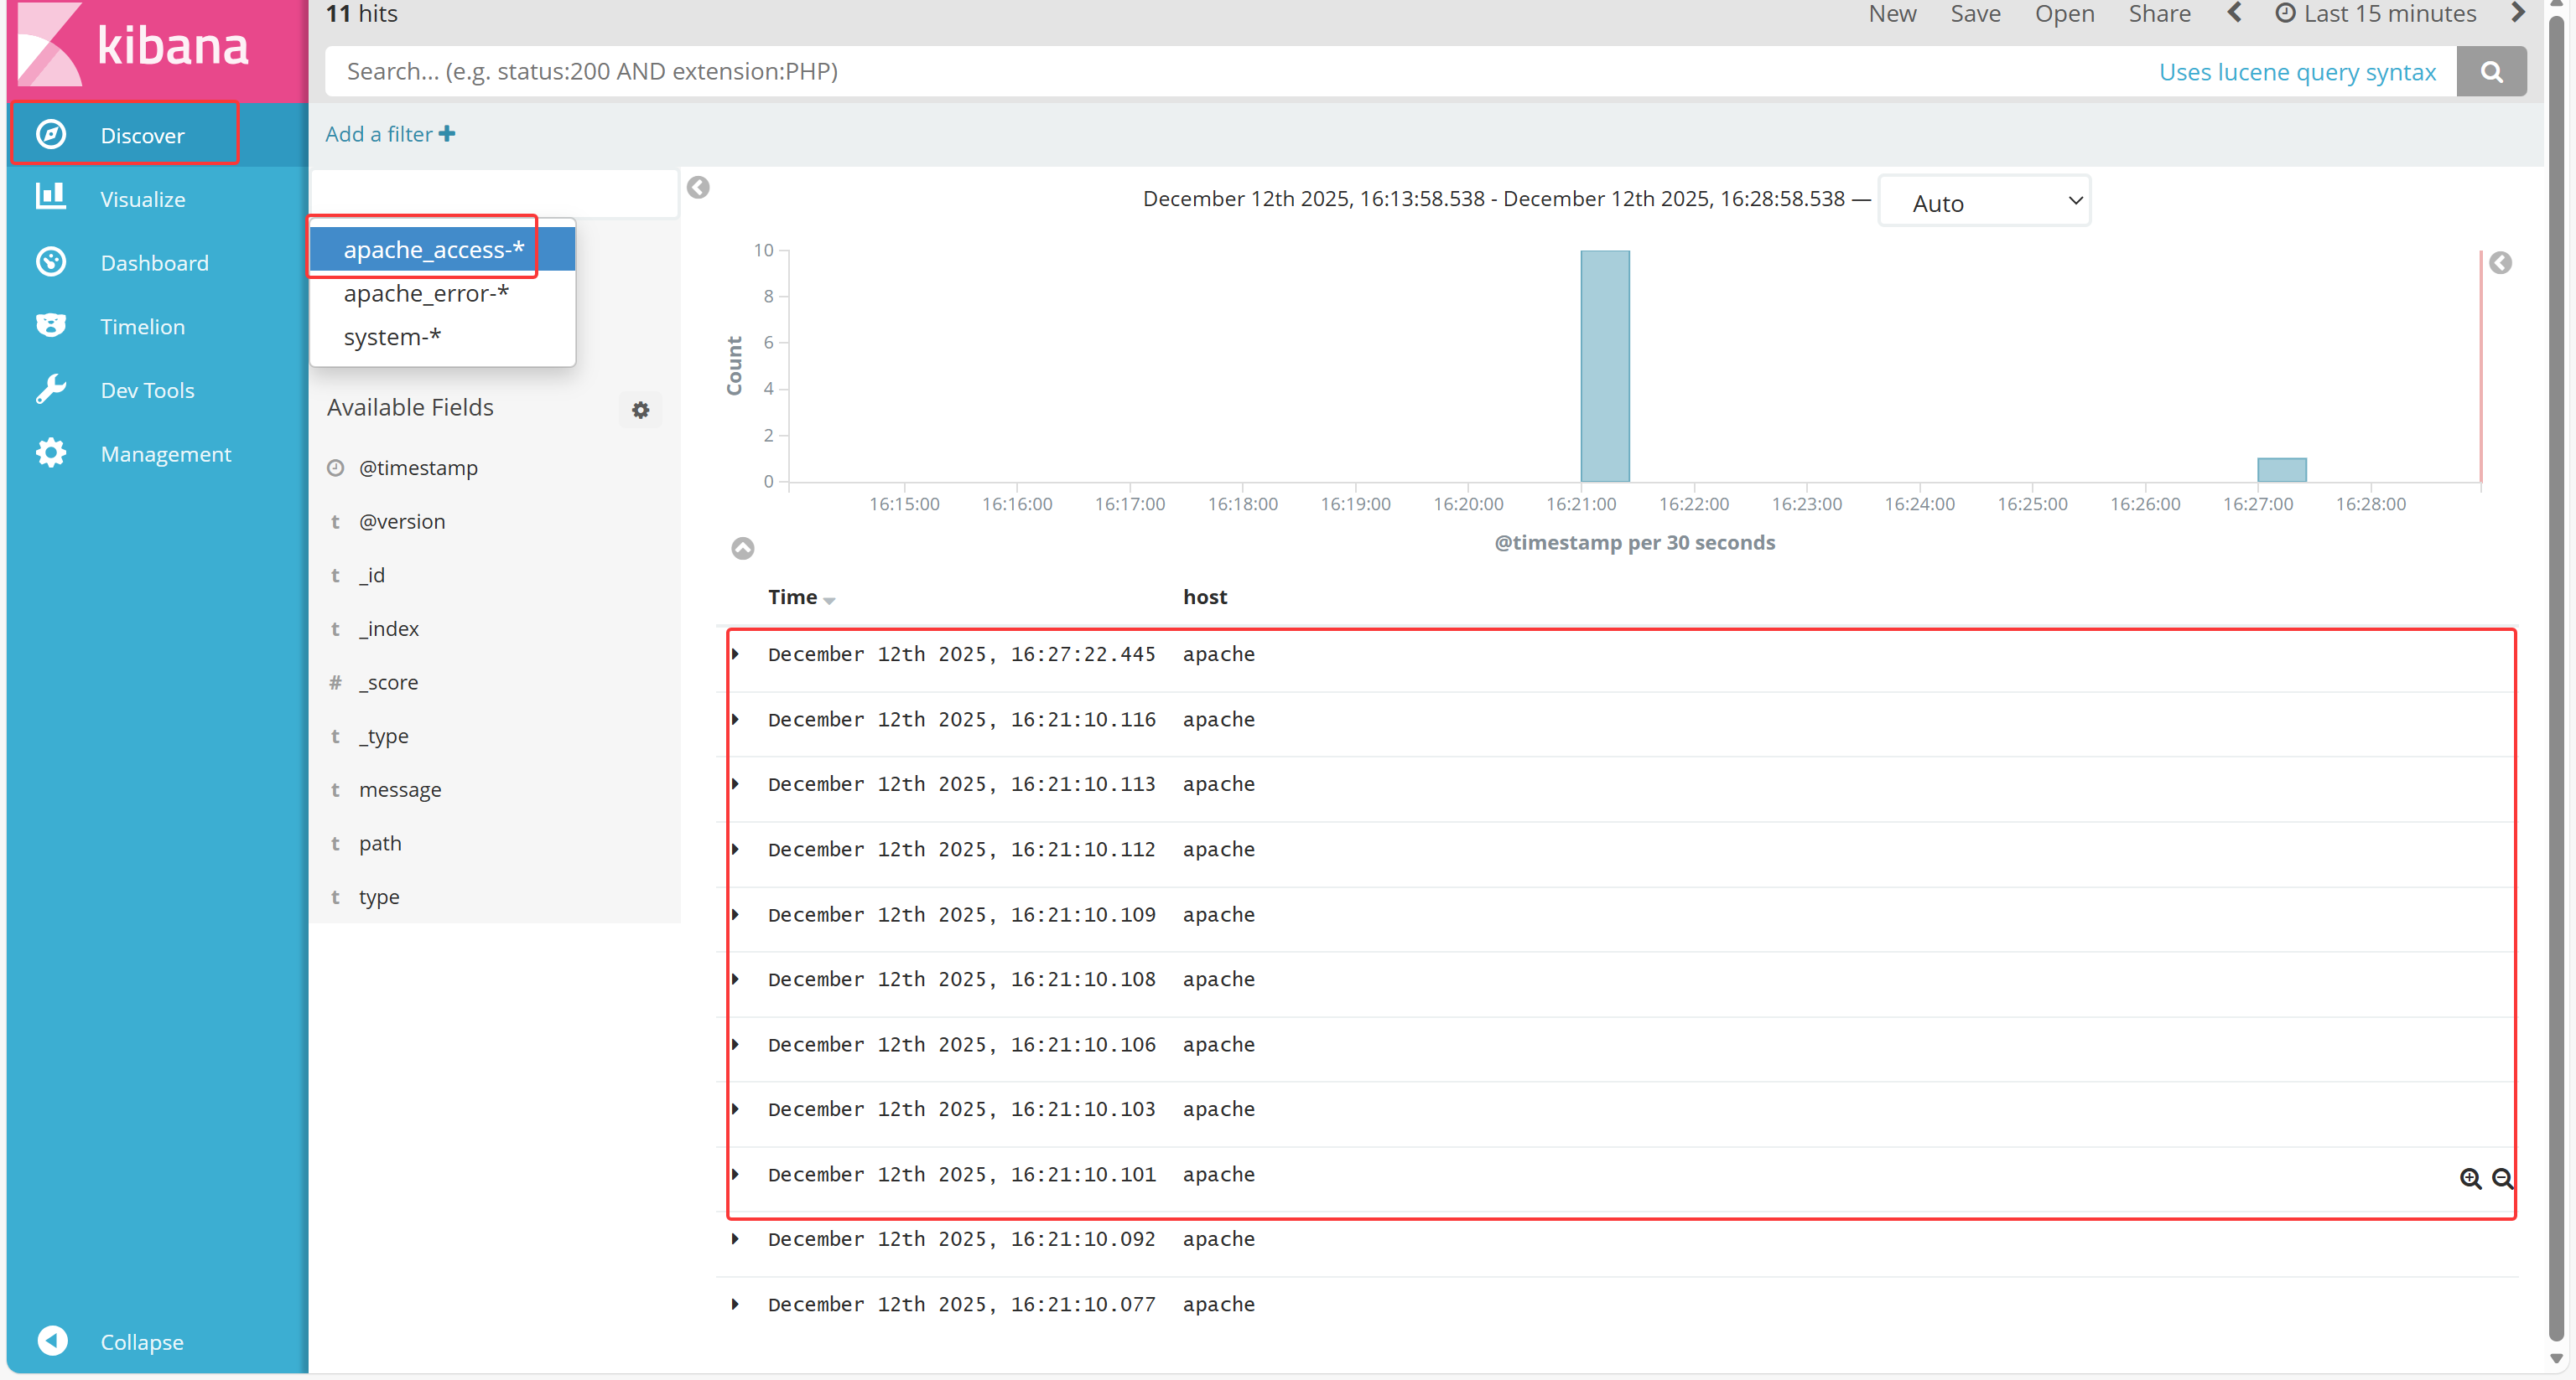Click Open in the top menu

pyautogui.click(x=2064, y=14)
